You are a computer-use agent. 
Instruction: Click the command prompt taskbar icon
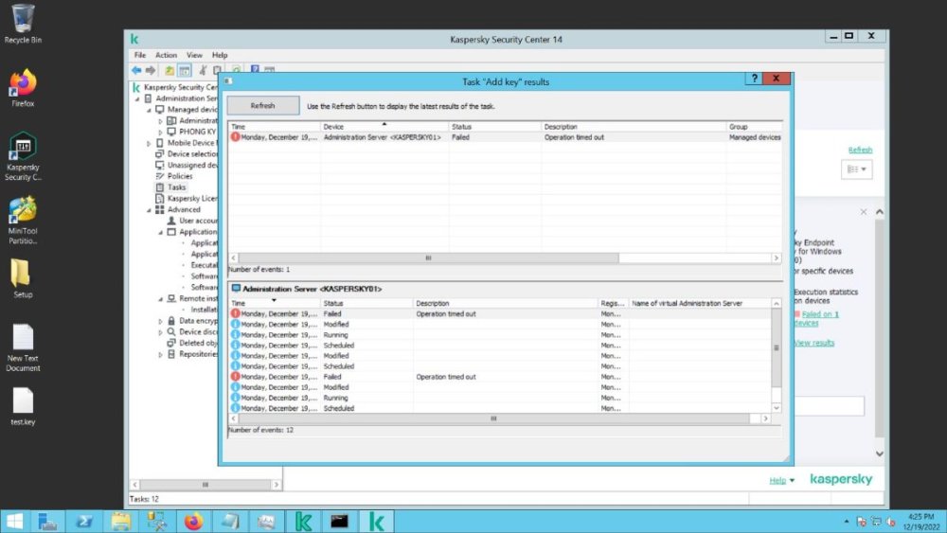(x=339, y=521)
